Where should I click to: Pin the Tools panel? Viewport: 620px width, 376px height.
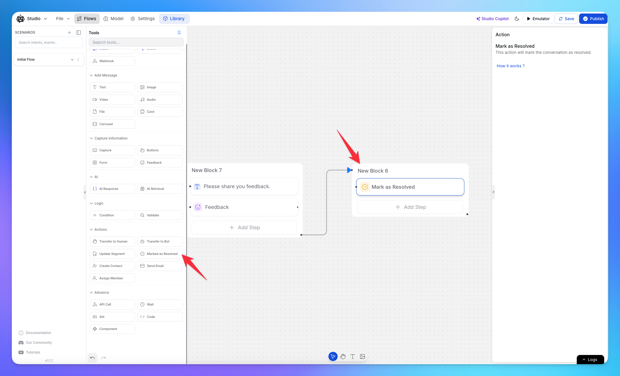tap(179, 33)
